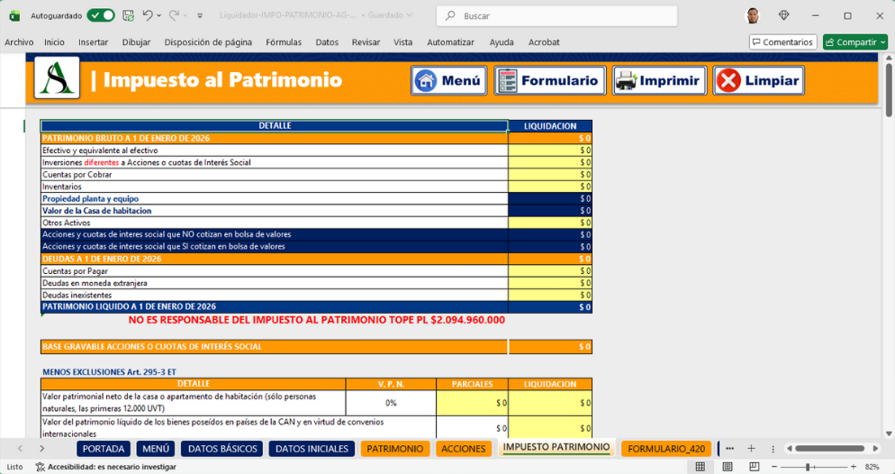895x474 pixels.
Task: Click the Buscar search field
Action: click(556, 16)
